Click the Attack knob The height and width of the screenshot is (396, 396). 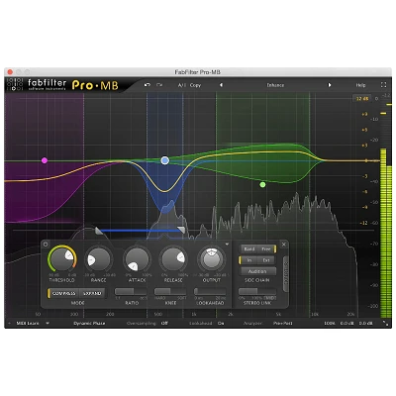137,259
